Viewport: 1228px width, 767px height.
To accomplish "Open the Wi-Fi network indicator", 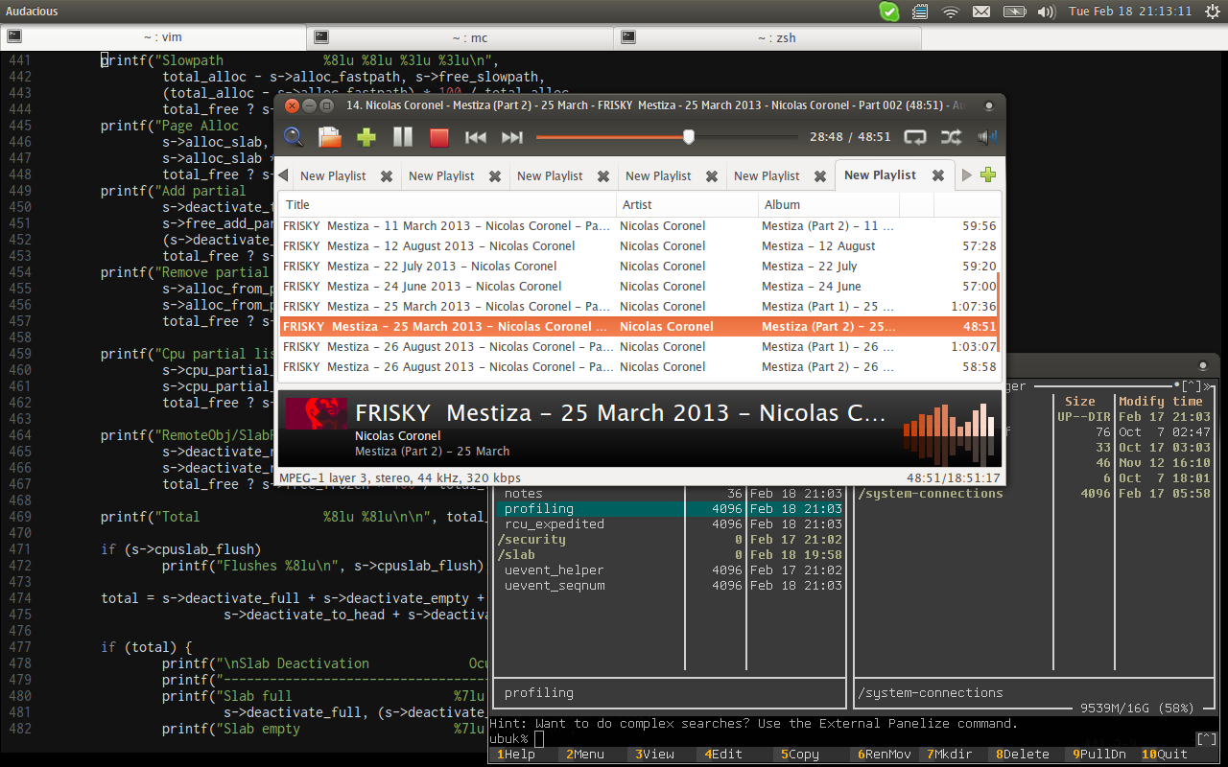I will pos(951,12).
